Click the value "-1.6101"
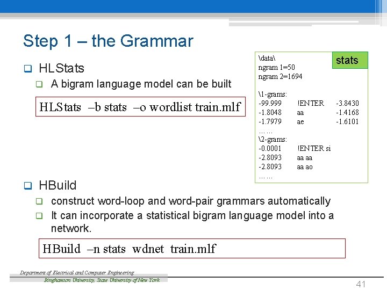The width and height of the screenshot is (387, 290). [347, 121]
